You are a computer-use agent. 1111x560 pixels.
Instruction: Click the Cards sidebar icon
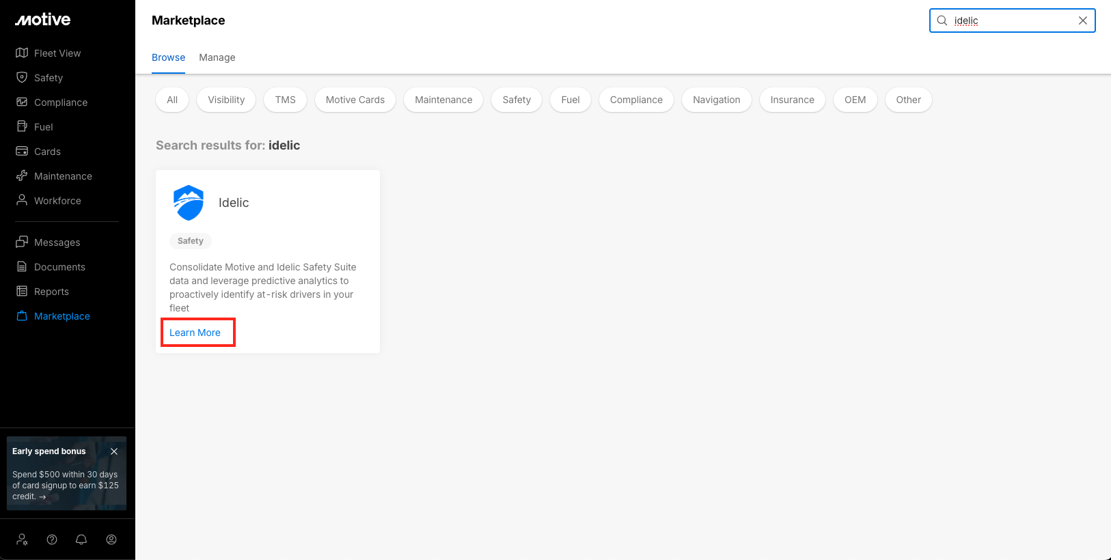(x=22, y=151)
